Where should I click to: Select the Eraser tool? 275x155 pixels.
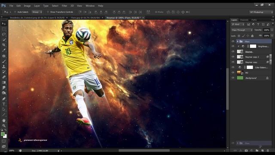[x=4, y=77]
